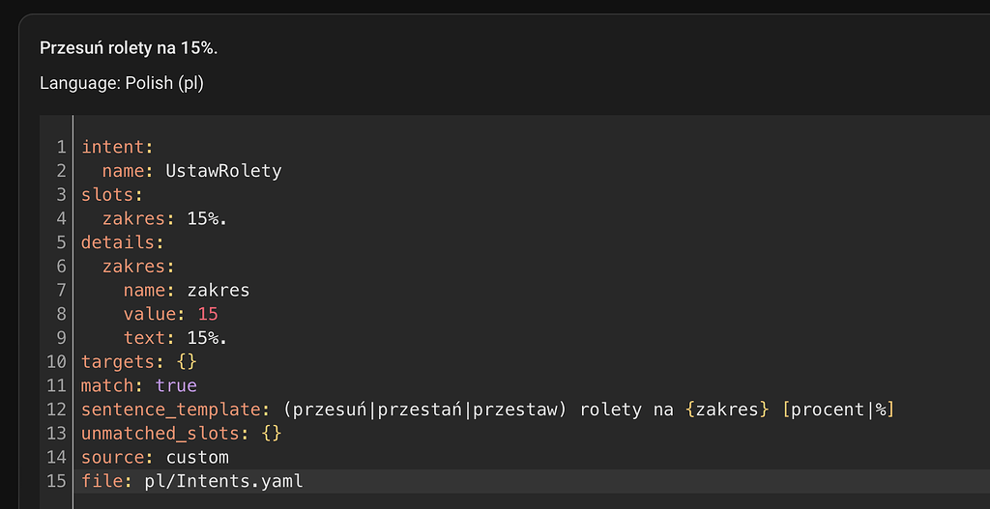
Task: Click the "[procent|%]" optional group
Action: [837, 410]
